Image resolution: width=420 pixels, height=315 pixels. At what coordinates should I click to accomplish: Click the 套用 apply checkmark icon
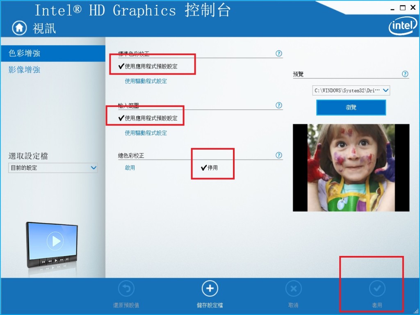click(377, 288)
